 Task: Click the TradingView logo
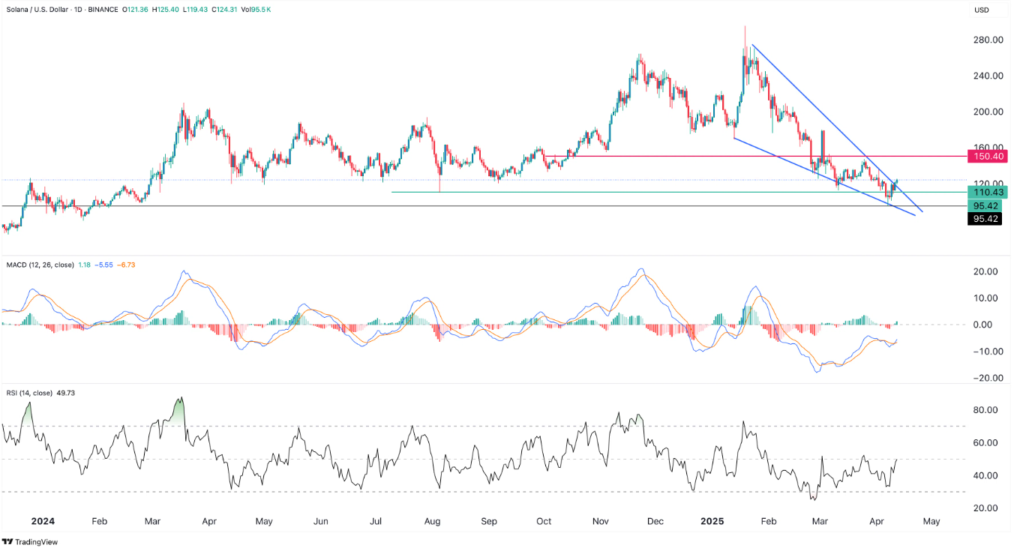click(30, 541)
